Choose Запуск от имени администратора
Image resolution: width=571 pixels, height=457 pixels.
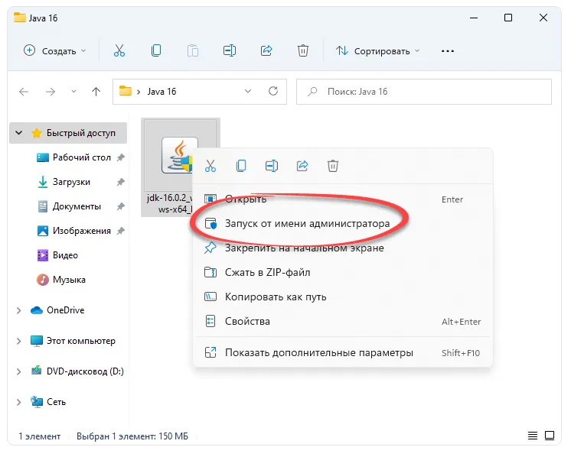click(342, 224)
